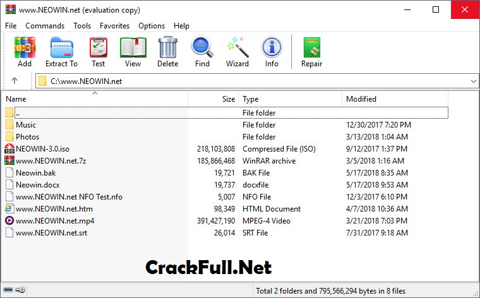The width and height of the screenshot is (480, 298).
Task: Open the File menu
Action: pyautogui.click(x=11, y=26)
